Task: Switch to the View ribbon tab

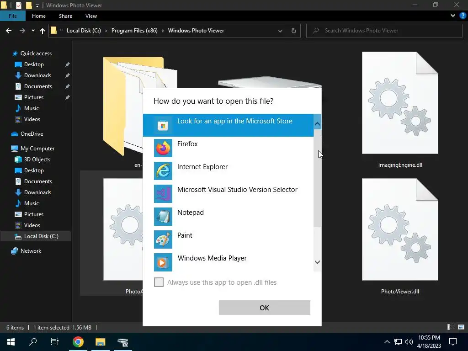Action: [x=91, y=16]
